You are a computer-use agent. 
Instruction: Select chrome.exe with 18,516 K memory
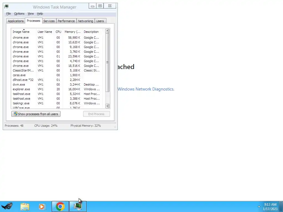[x=57, y=66]
